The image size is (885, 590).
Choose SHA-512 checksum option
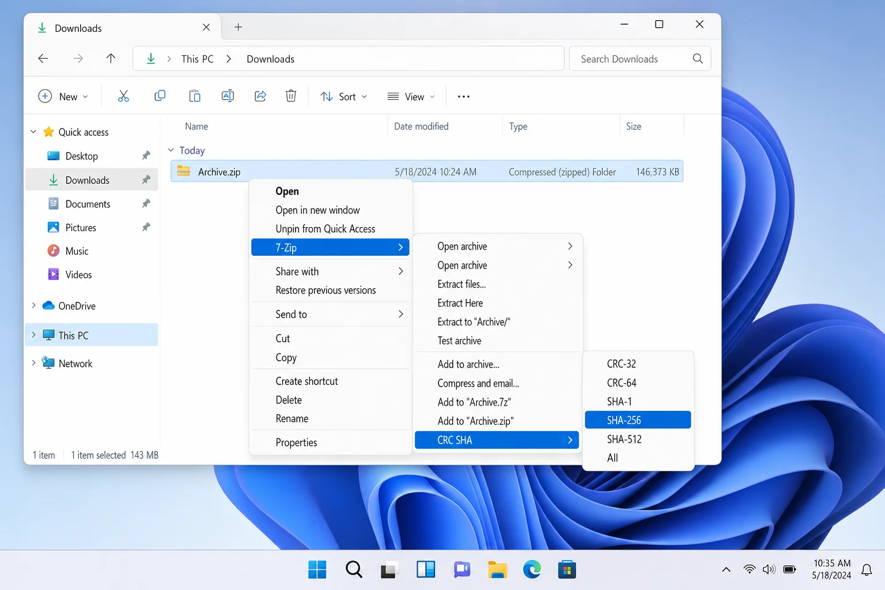(x=638, y=439)
